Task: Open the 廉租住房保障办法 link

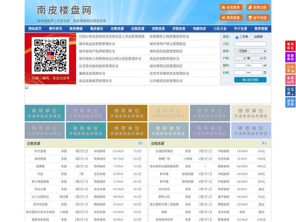Action: [x=92, y=74]
